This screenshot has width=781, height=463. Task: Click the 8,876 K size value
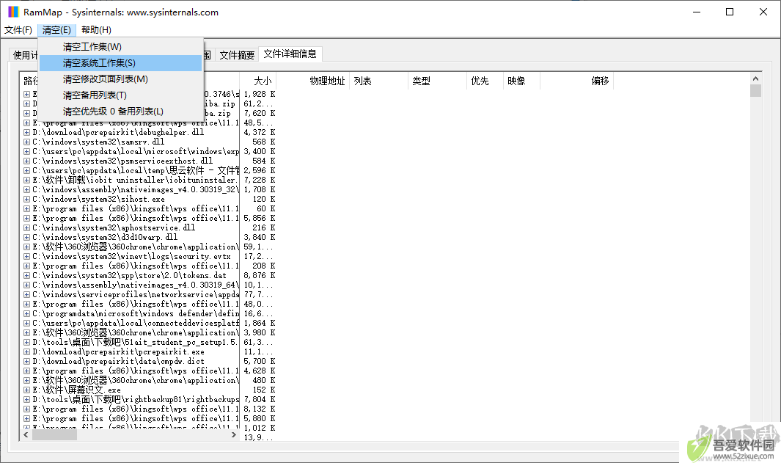[260, 276]
